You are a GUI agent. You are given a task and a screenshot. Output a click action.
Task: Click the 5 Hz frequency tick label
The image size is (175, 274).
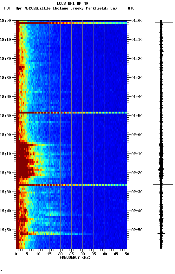(27, 254)
